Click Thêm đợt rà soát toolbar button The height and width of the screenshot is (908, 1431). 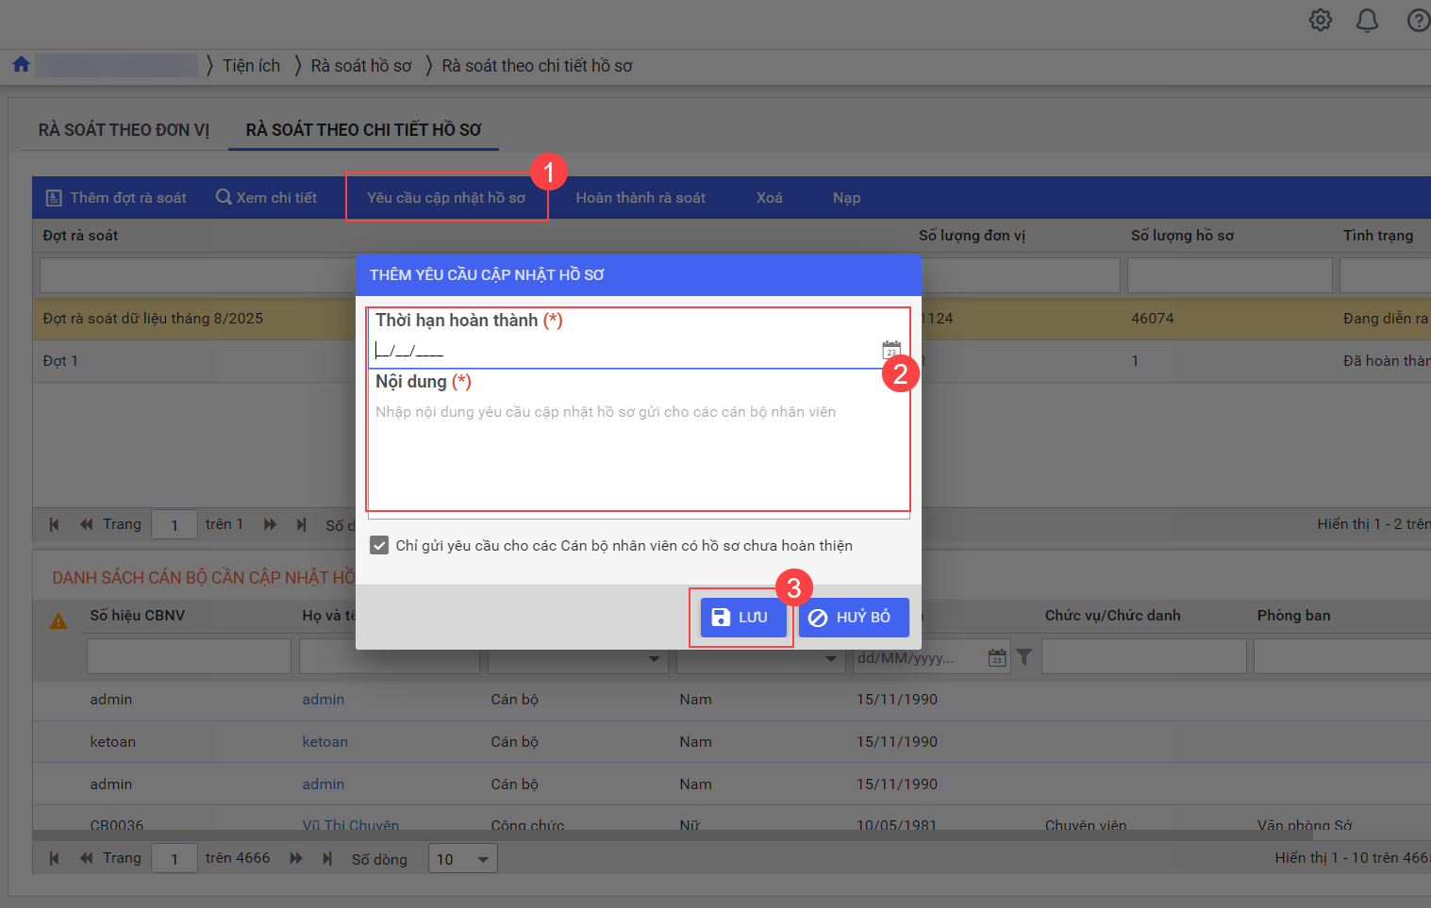point(117,198)
